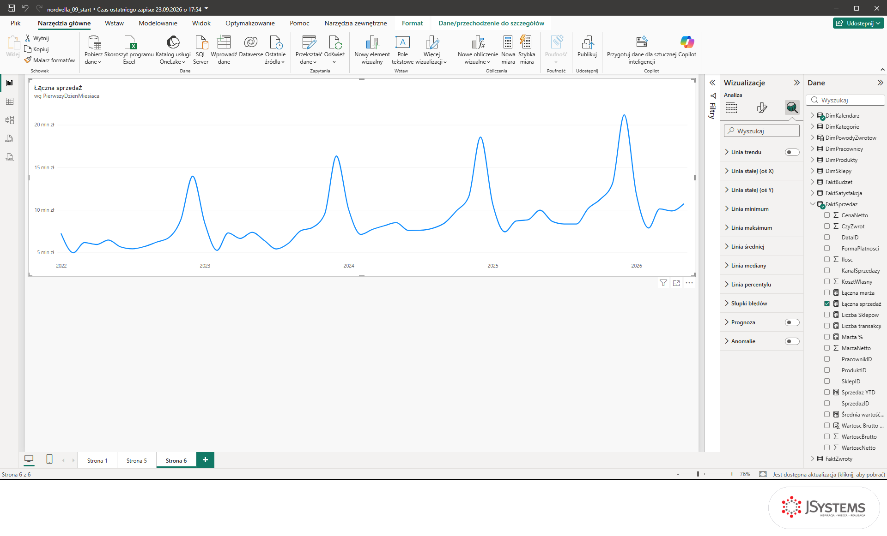This screenshot has height=536, width=887.
Task: Expand the DimProdukty table
Action: click(813, 160)
